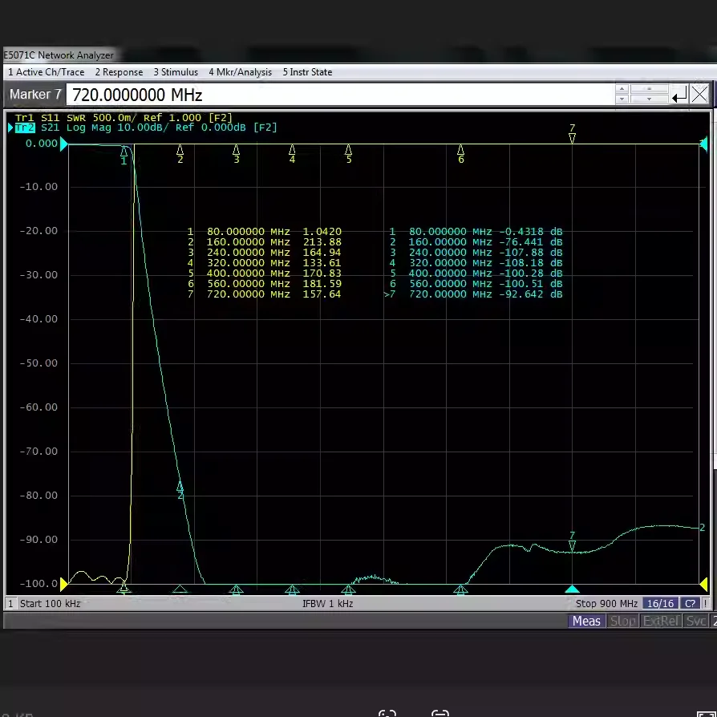
Task: Click the wide down arrow button in entry bar
Action: [649, 99]
